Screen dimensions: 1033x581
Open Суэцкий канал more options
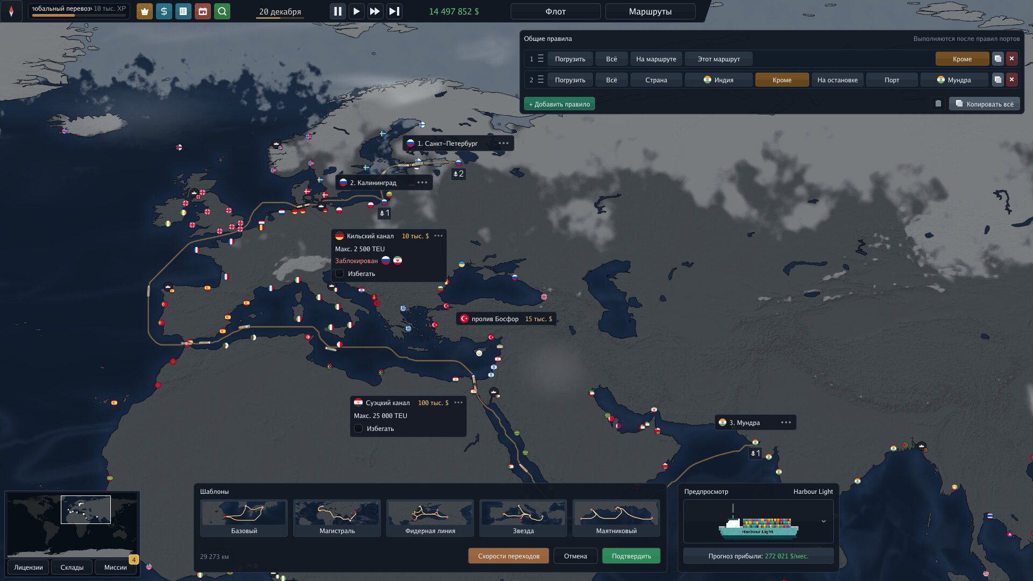(x=458, y=402)
